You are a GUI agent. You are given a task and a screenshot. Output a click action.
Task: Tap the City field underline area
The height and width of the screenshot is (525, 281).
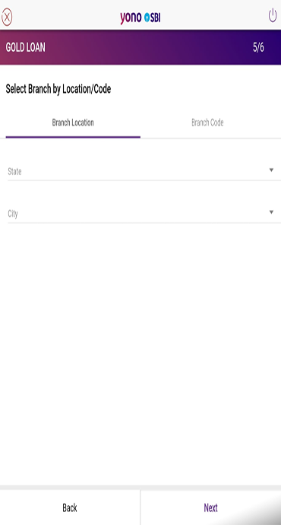tap(144, 222)
